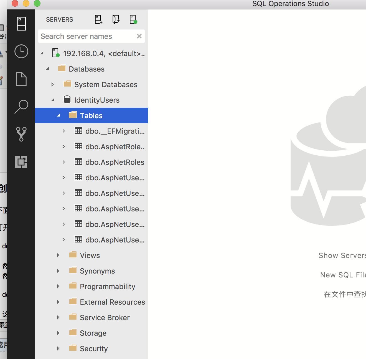This screenshot has width=366, height=359.
Task: Expand the Storage folder arrow
Action: (x=58, y=333)
